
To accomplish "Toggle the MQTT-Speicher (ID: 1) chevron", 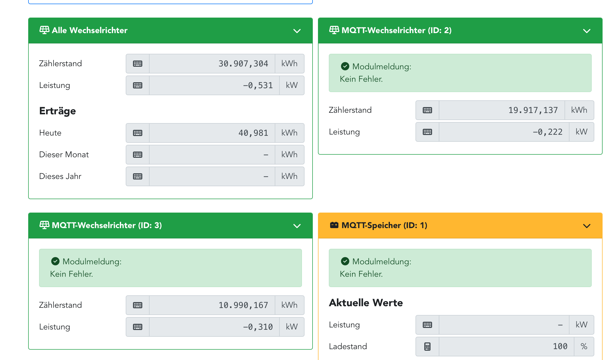I will 587,226.
